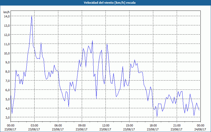The width and height of the screenshot is (211, 132).
Task: Click the 12,0 y-axis label
Action: [7, 35]
